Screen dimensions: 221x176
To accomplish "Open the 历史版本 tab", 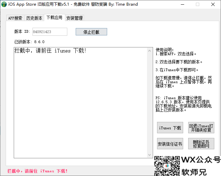I will point(34,18).
